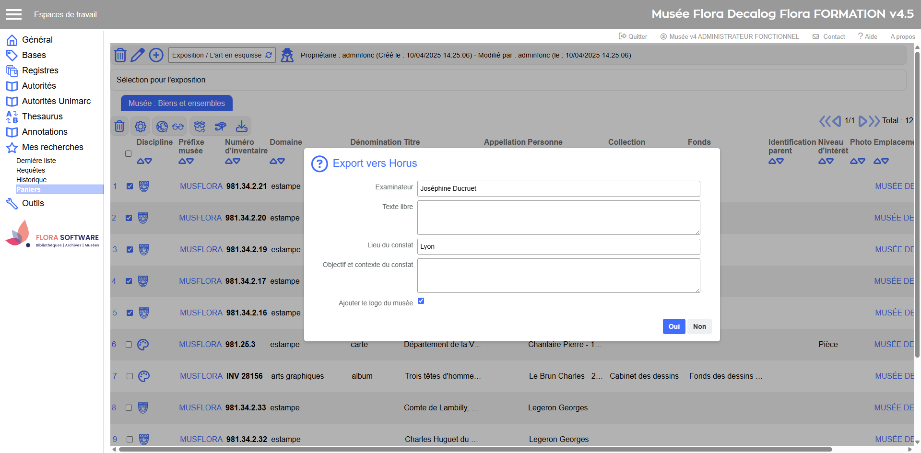Expand 'Mes recherches' in sidebar
Image resolution: width=921 pixels, height=453 pixels.
(x=52, y=147)
